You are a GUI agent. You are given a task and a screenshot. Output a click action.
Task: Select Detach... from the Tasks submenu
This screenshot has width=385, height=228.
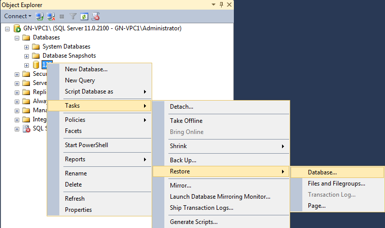182,107
